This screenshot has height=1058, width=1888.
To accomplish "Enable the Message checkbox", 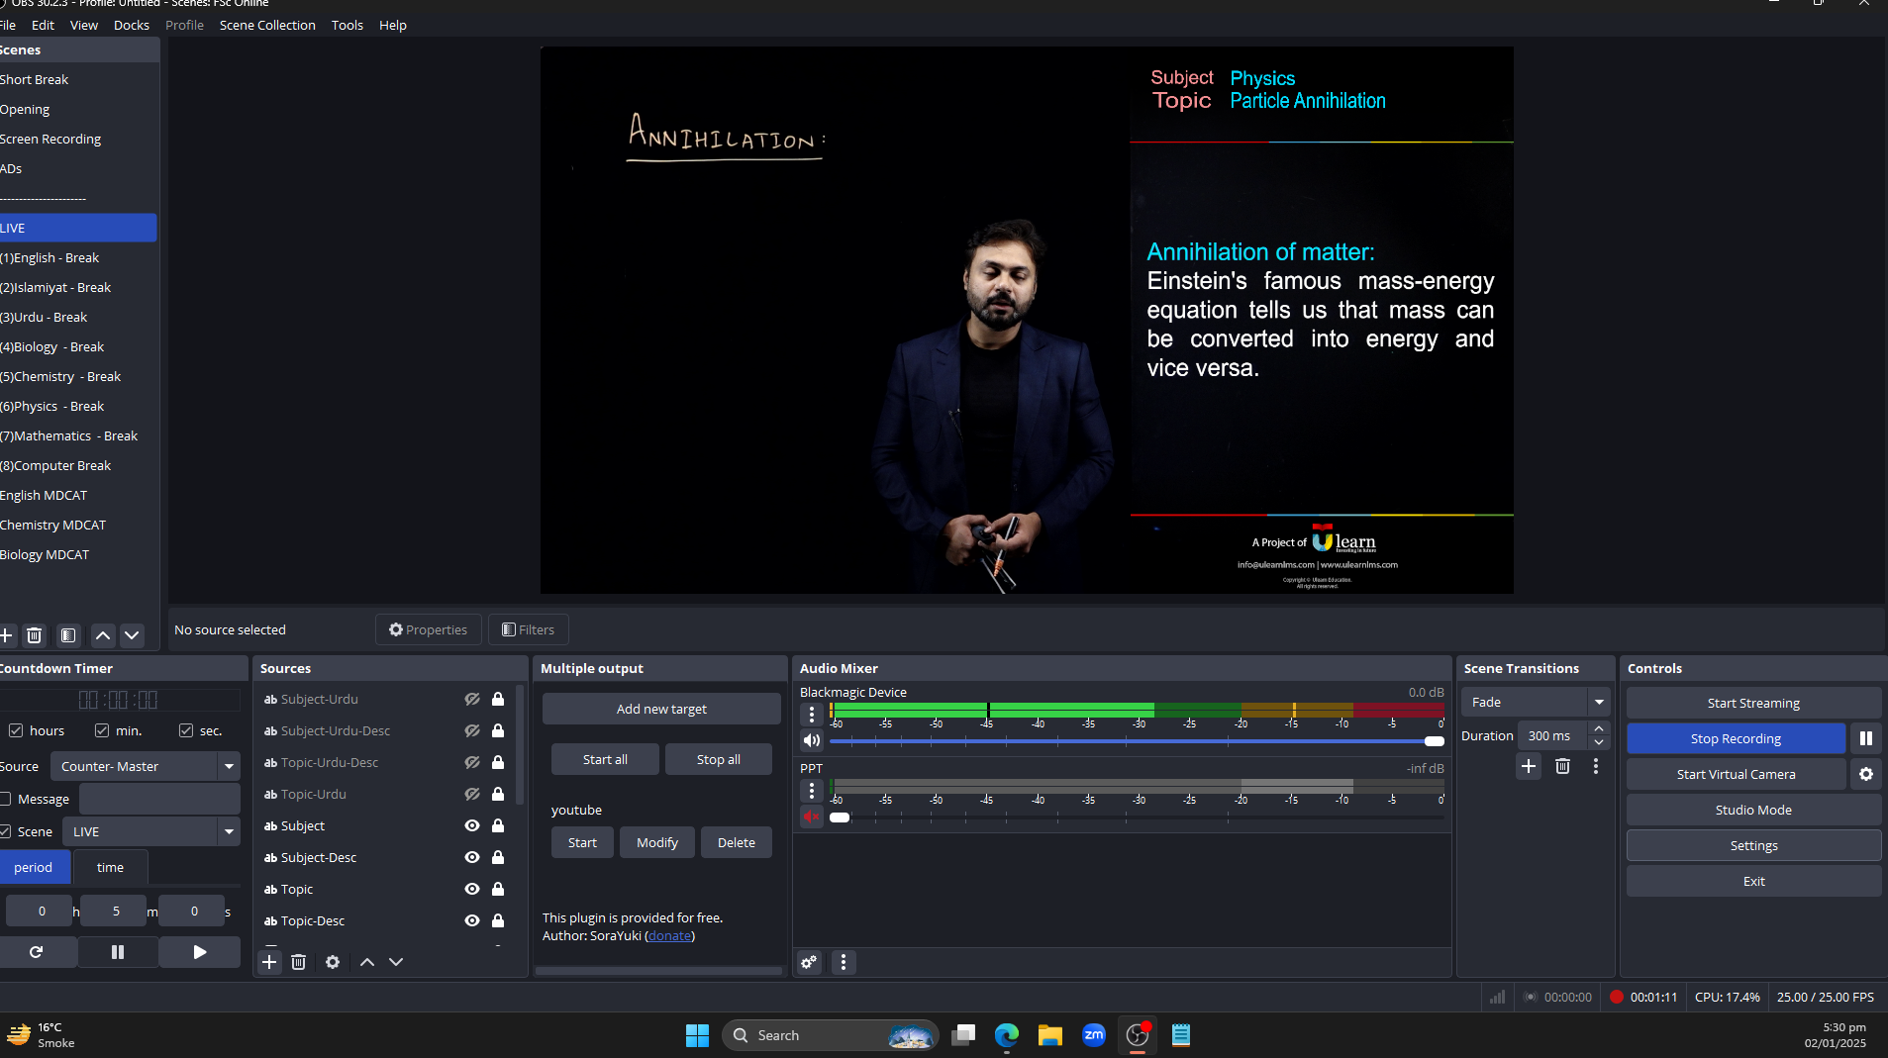I will [6, 799].
